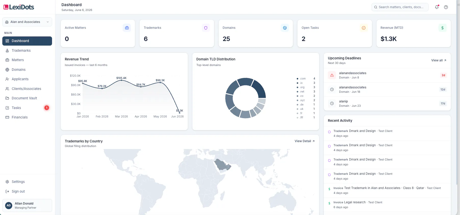This screenshot has height=215, width=460.
Task: Open Applicants in the sidebar
Action: coord(27,79)
